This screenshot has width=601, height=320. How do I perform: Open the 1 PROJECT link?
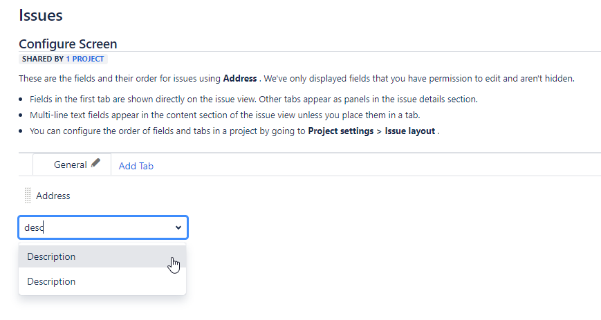[84, 59]
